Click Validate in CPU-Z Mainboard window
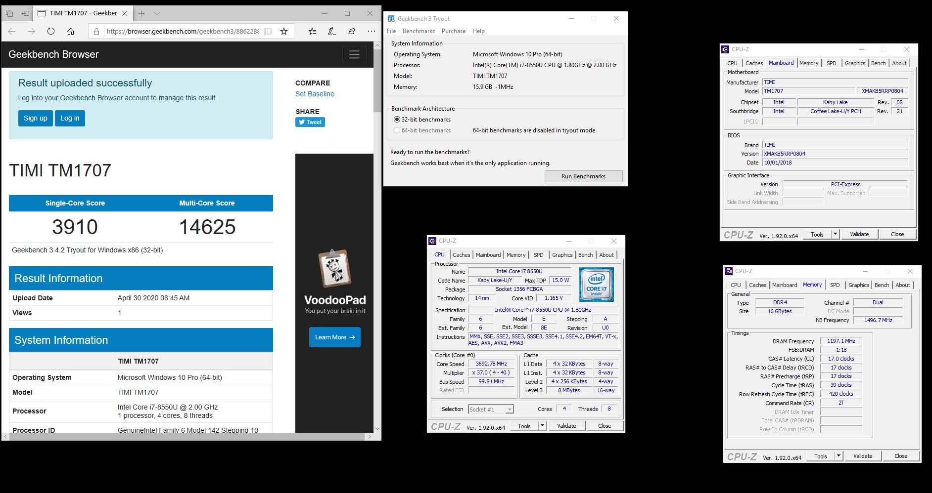932x493 pixels. (x=859, y=234)
